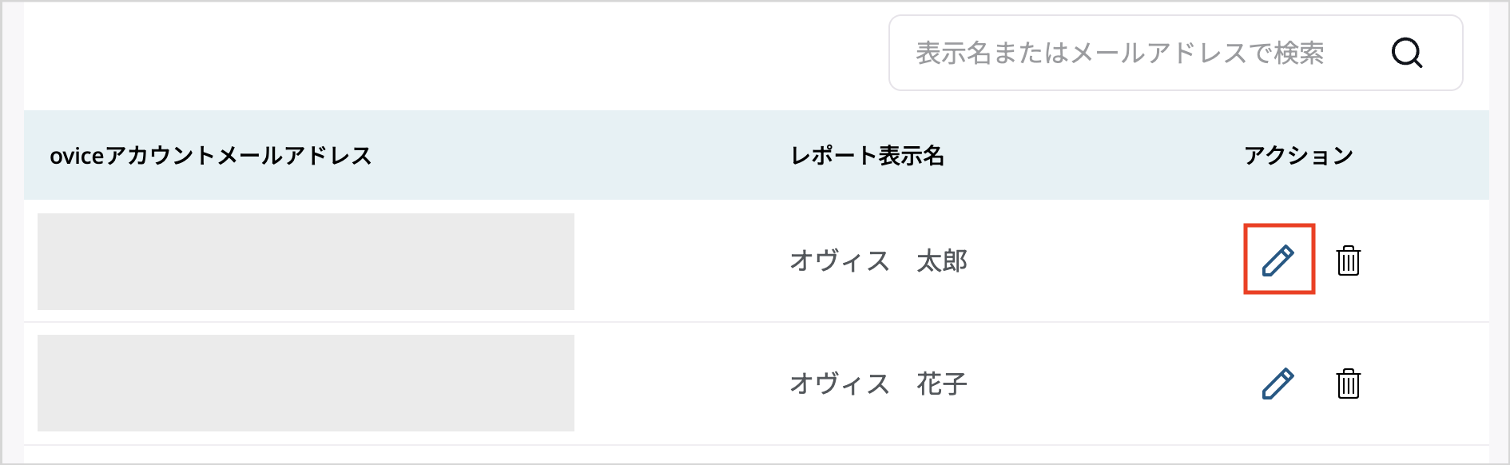Click the search magnifier icon
This screenshot has width=1510, height=465.
click(x=1409, y=53)
